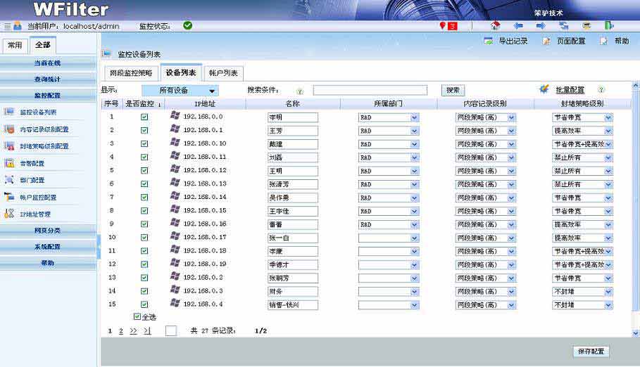Open IP地址管理 in the sidebar

pos(34,214)
